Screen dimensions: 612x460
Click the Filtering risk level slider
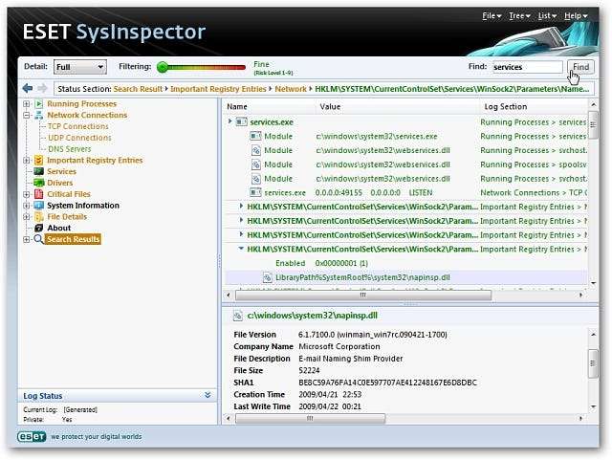pos(204,67)
